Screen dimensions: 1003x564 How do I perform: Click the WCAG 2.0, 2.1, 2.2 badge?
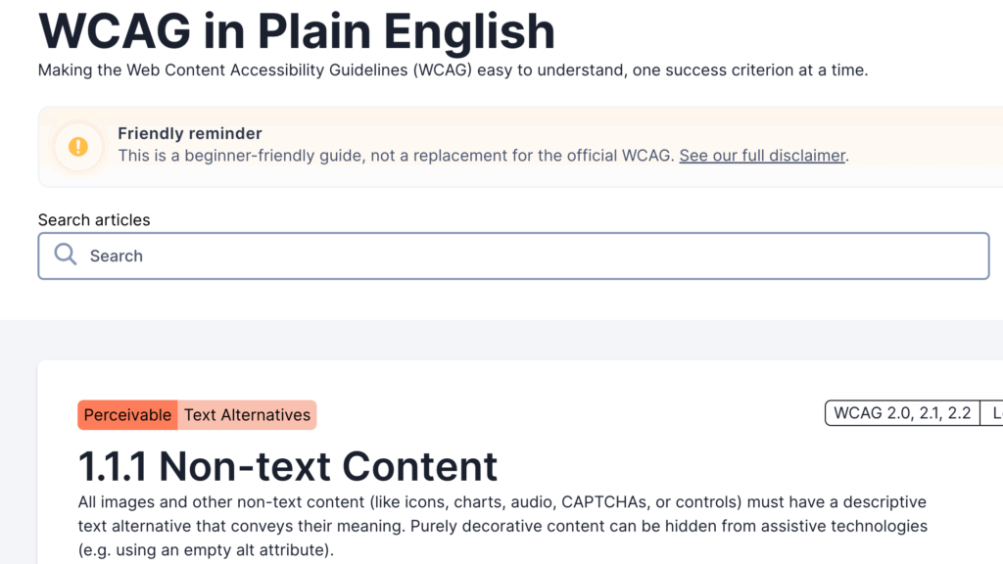pos(902,413)
